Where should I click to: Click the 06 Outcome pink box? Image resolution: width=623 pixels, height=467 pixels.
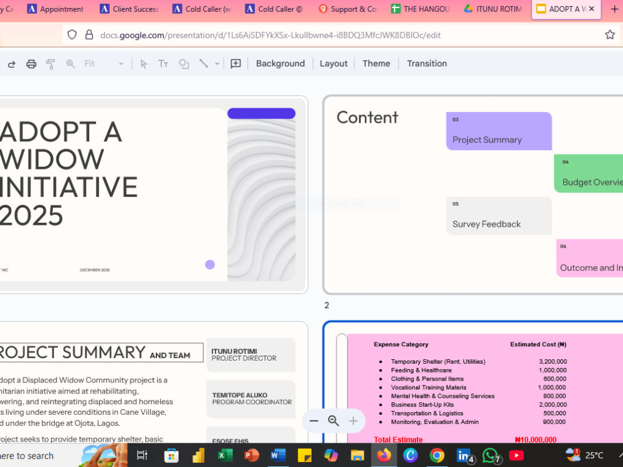point(589,258)
